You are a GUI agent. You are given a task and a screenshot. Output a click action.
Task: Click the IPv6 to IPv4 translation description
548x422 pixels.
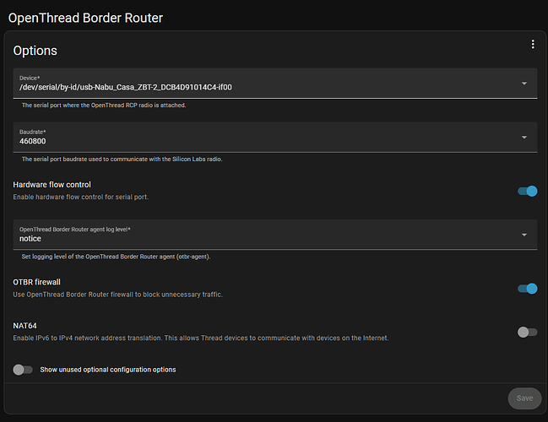click(x=201, y=338)
